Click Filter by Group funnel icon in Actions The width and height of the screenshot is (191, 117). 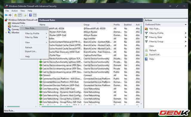146,42
